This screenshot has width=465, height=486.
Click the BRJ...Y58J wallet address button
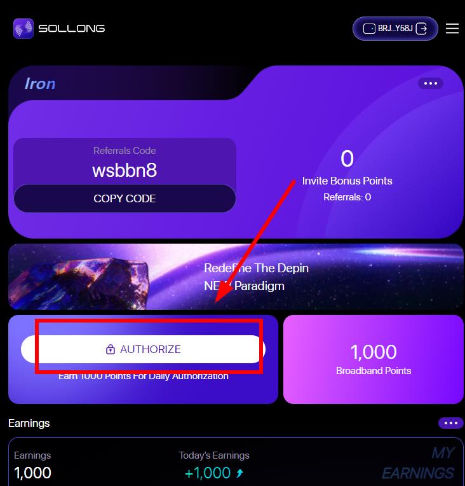[395, 29]
